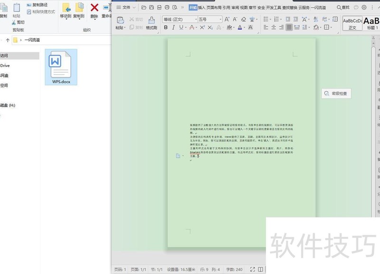The height and width of the screenshot is (274, 380).
Task: Select the 正文 style
Action: (x=352, y=23)
